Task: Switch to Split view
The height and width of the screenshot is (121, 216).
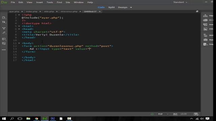Action: point(111,7)
